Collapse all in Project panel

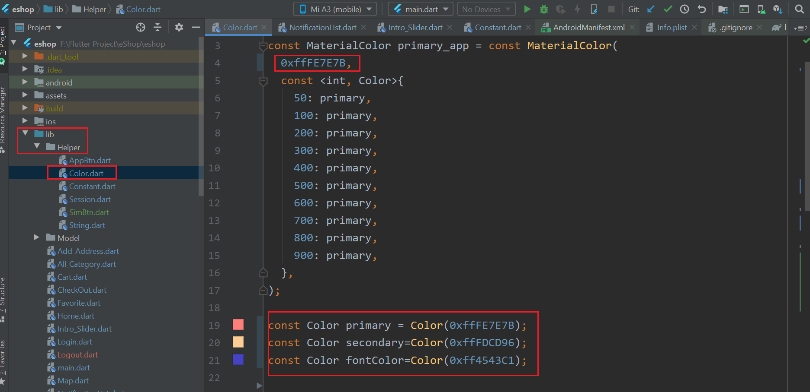(x=157, y=28)
